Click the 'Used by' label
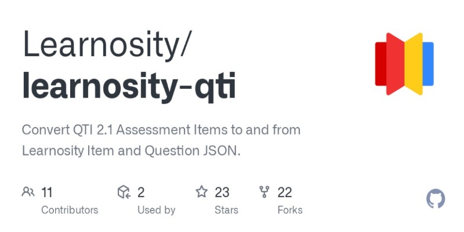464x232 pixels. pos(156,210)
